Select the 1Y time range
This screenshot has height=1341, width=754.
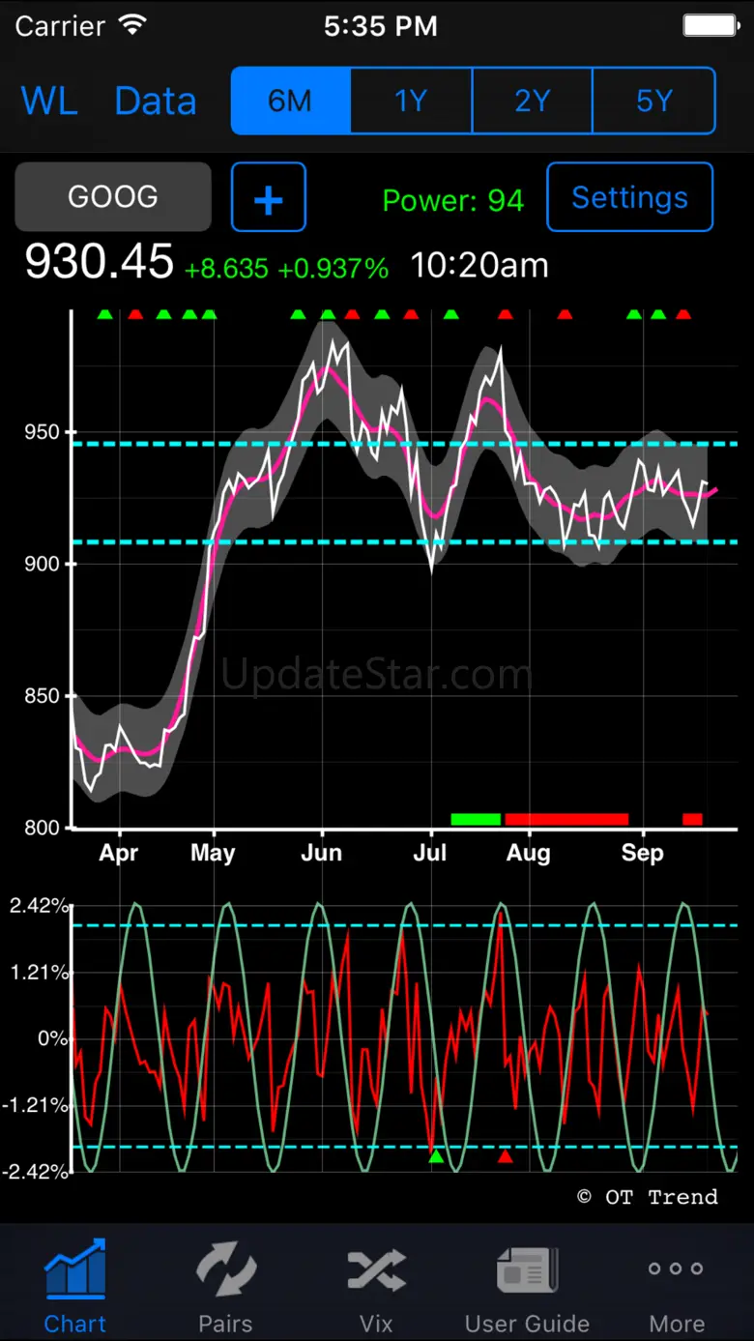coord(411,101)
